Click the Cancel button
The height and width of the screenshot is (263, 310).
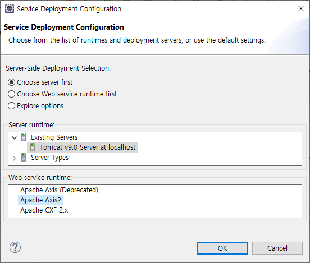coord(277,248)
